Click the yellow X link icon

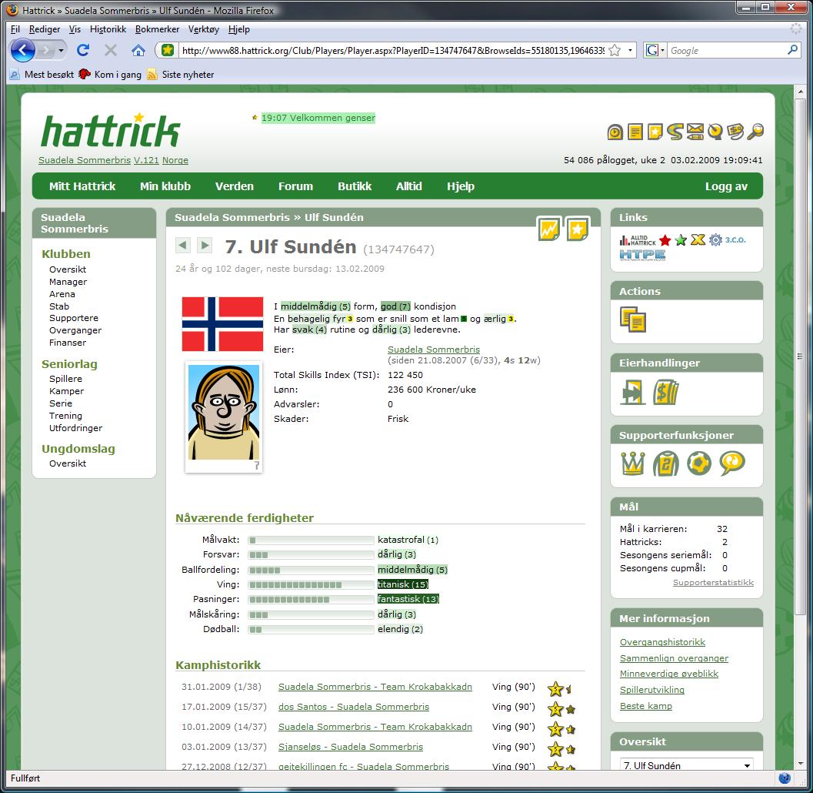coord(698,239)
